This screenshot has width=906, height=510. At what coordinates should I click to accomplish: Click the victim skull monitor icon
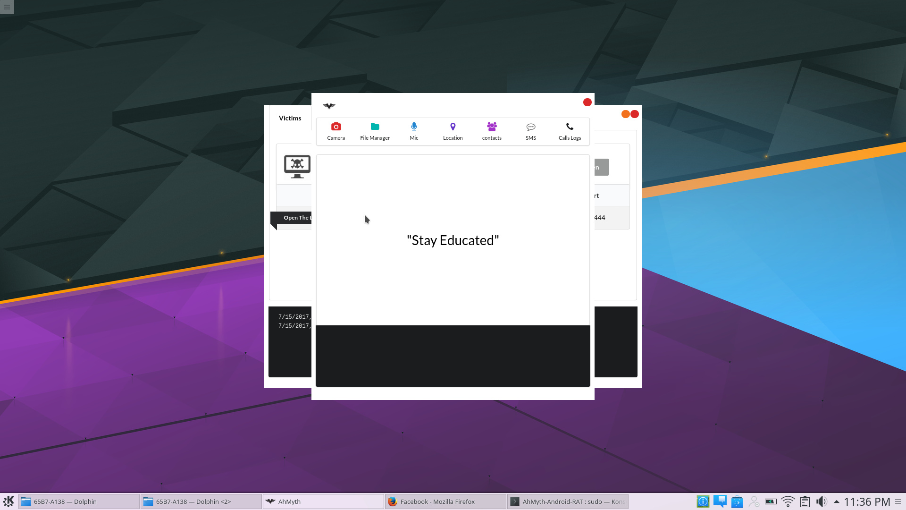point(297,166)
